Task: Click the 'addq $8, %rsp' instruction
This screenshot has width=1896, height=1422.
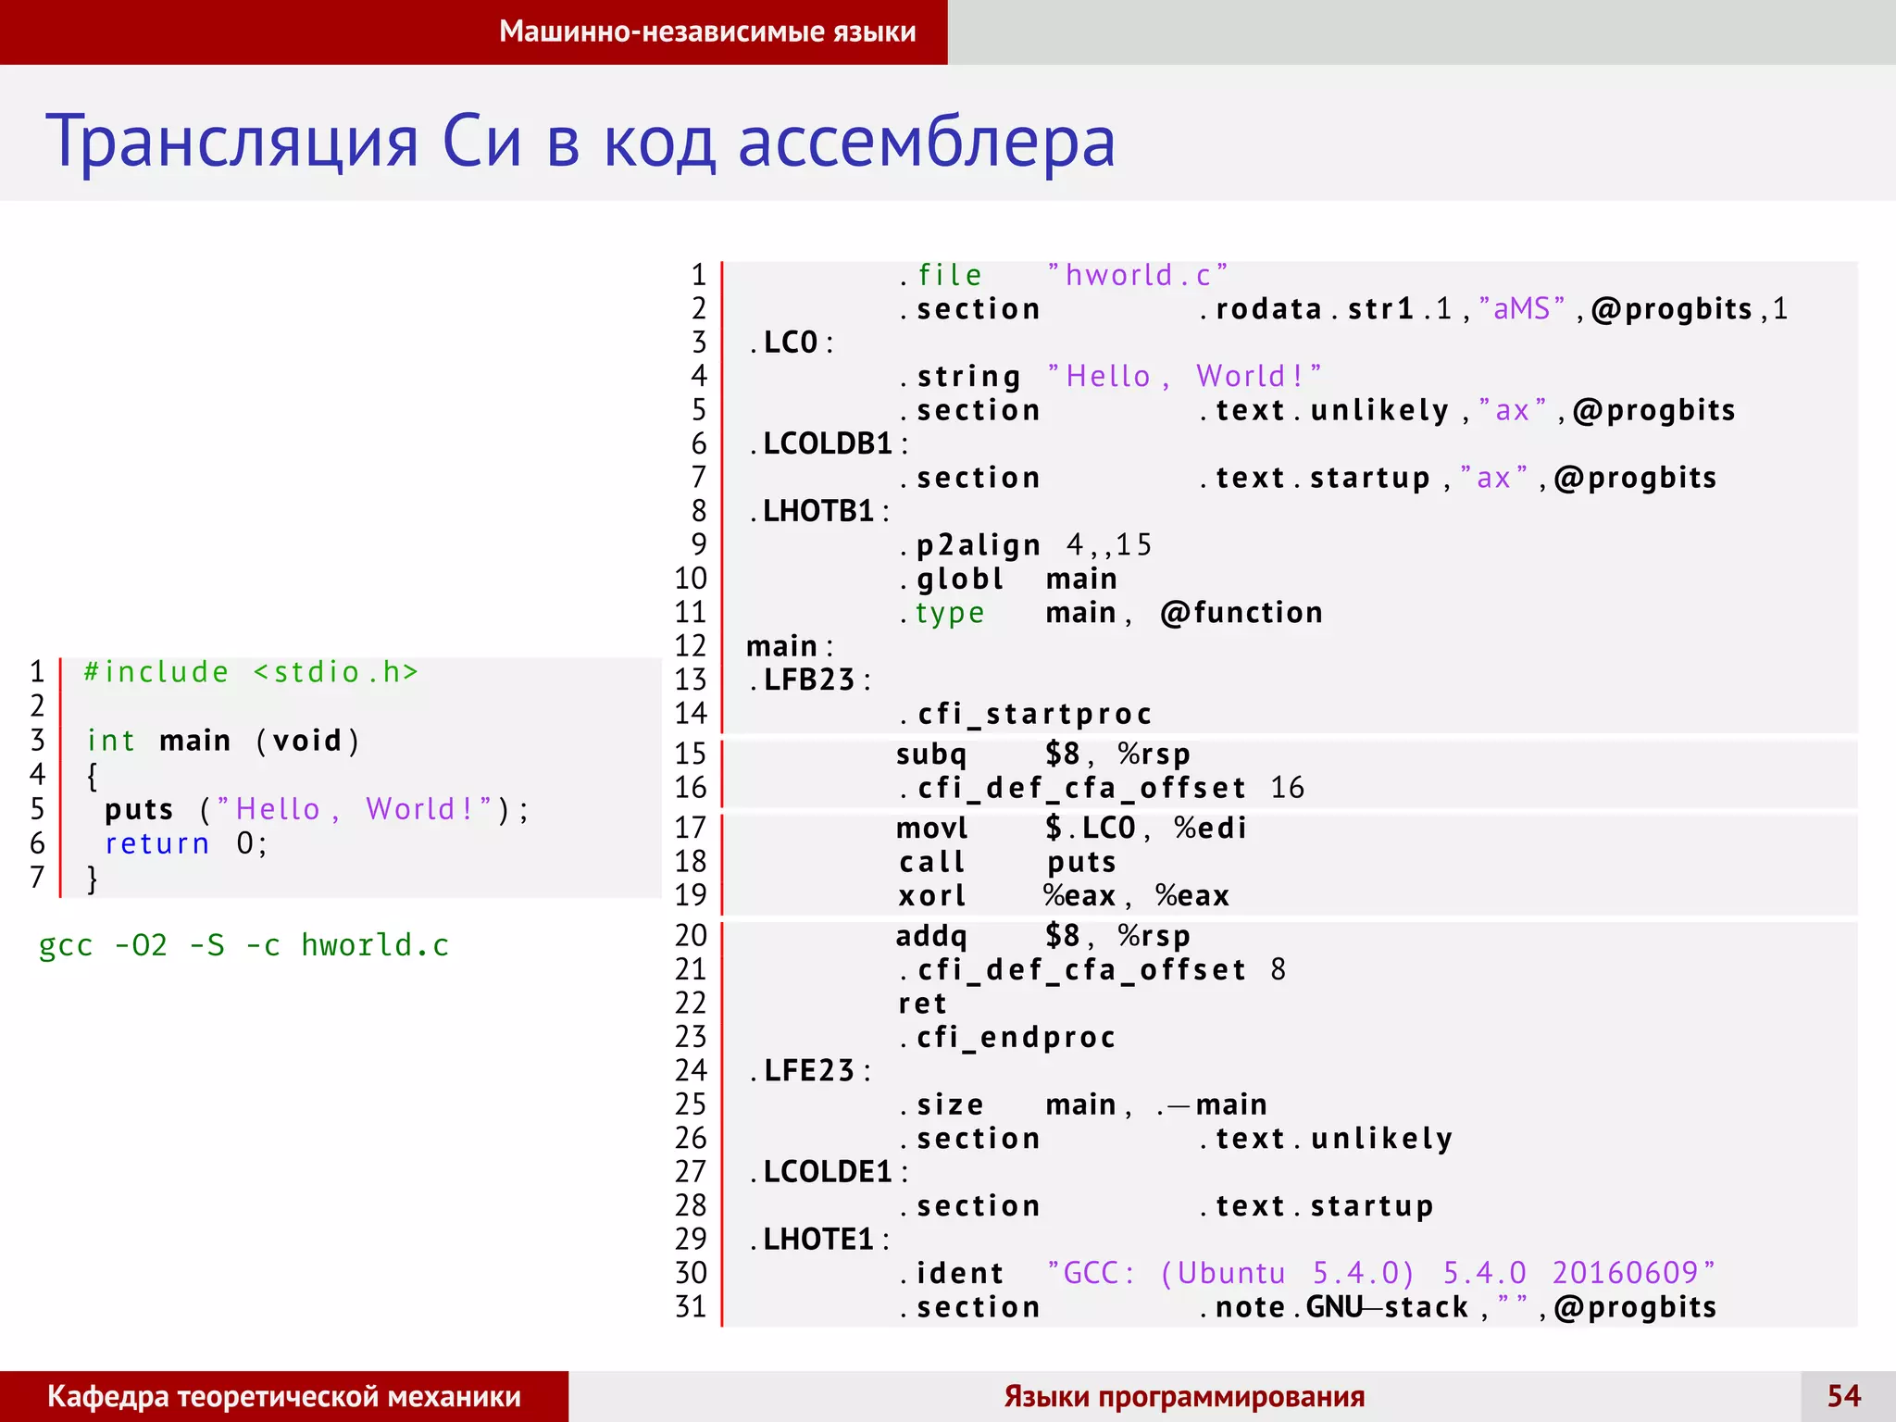Action: pyautogui.click(x=1043, y=936)
